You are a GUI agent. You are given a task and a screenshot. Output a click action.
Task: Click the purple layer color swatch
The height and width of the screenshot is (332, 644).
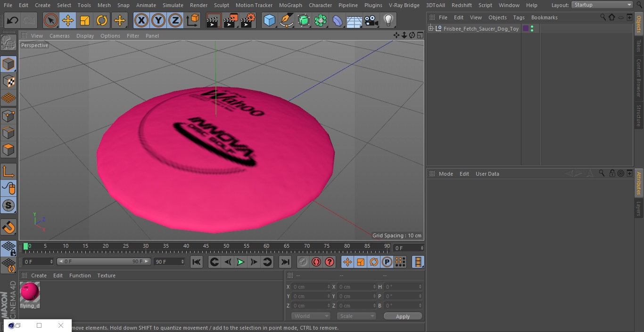[x=526, y=29]
